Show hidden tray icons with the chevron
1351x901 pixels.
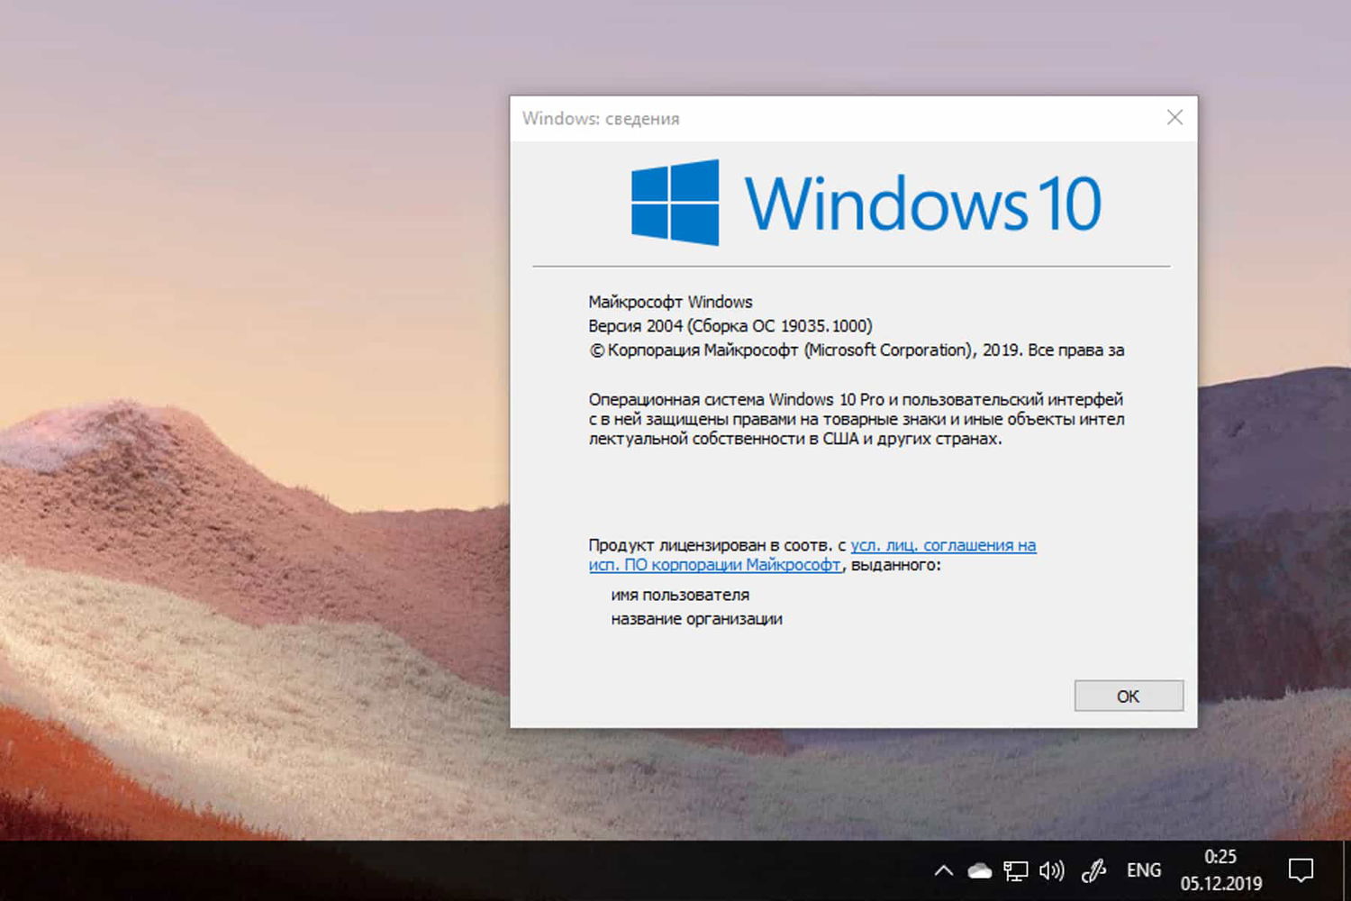(943, 870)
